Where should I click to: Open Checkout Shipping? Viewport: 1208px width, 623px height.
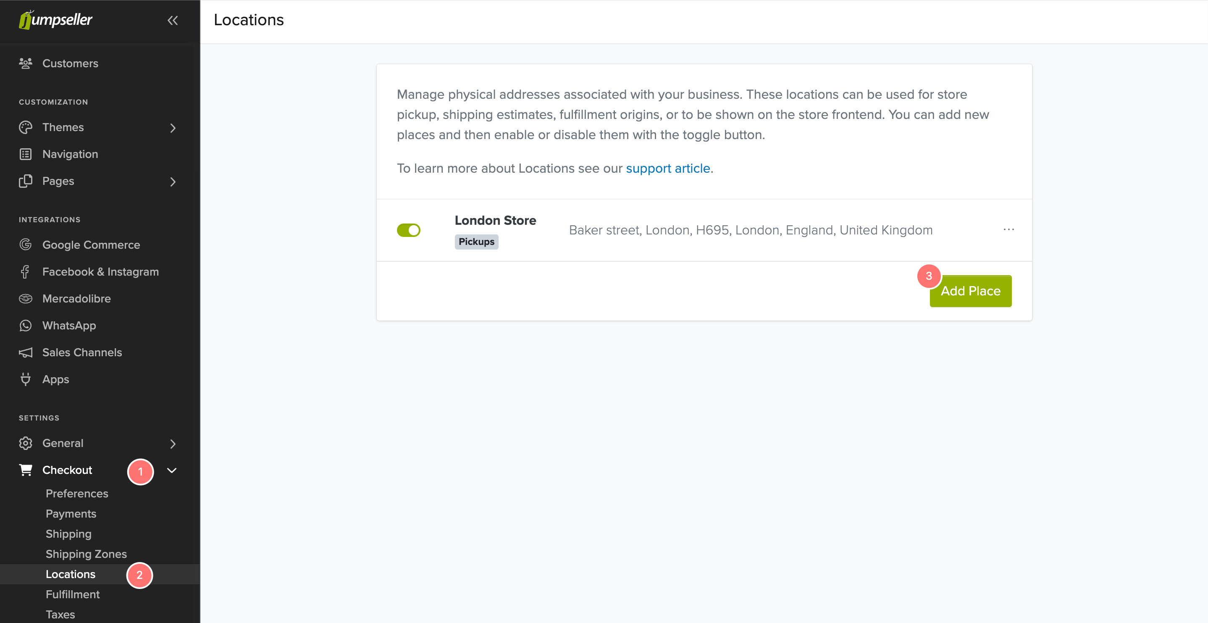pos(68,534)
